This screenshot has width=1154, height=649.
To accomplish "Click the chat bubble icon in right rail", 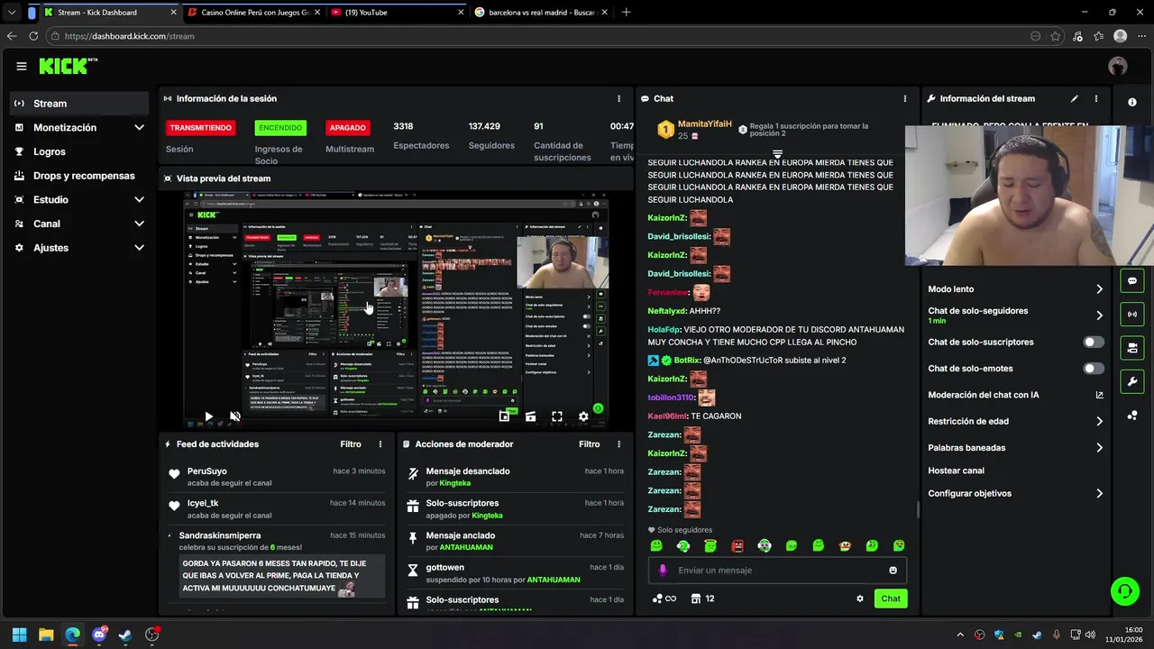I will [1132, 281].
